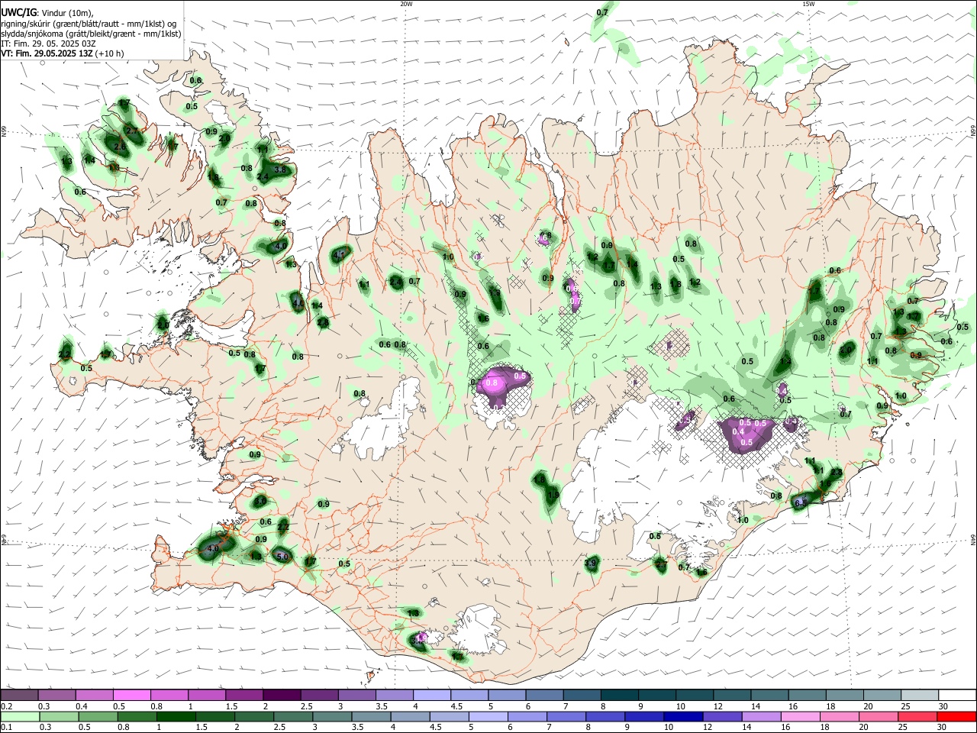
Task: Select the lavender swatch between 4 and 4.5, snow legend
Action: 432,695
